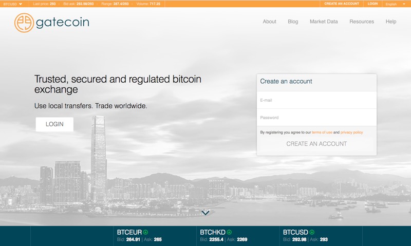Open Market Data in navigation

[324, 22]
